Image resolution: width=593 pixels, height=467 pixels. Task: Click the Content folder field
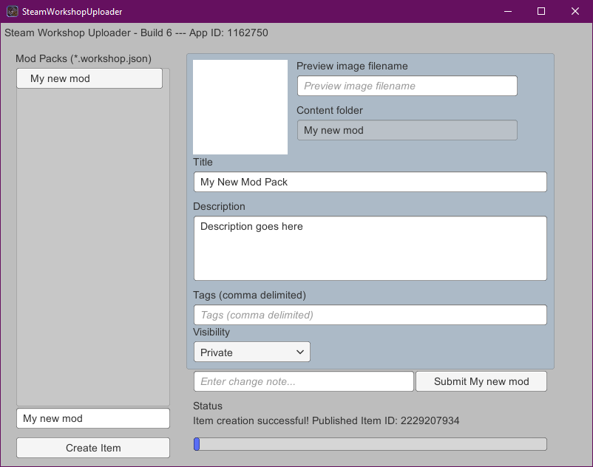407,130
